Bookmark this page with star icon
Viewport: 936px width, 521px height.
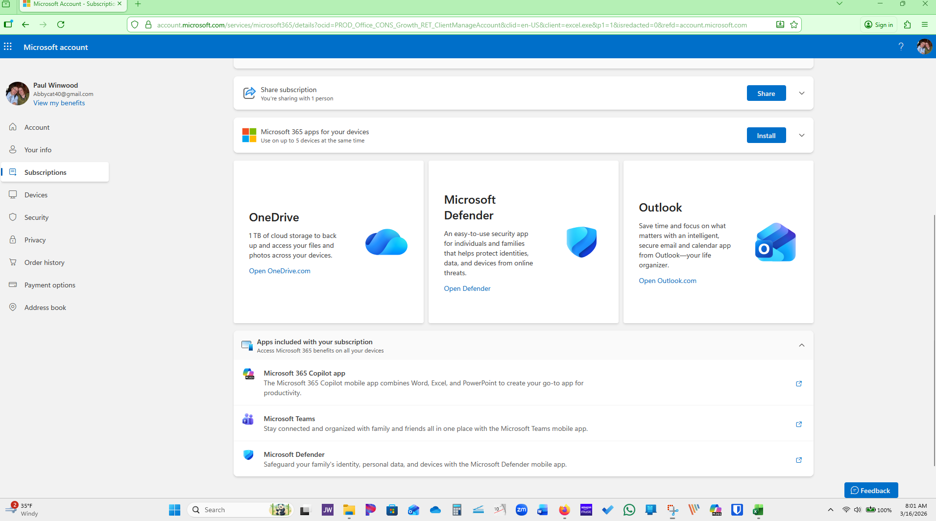click(794, 24)
